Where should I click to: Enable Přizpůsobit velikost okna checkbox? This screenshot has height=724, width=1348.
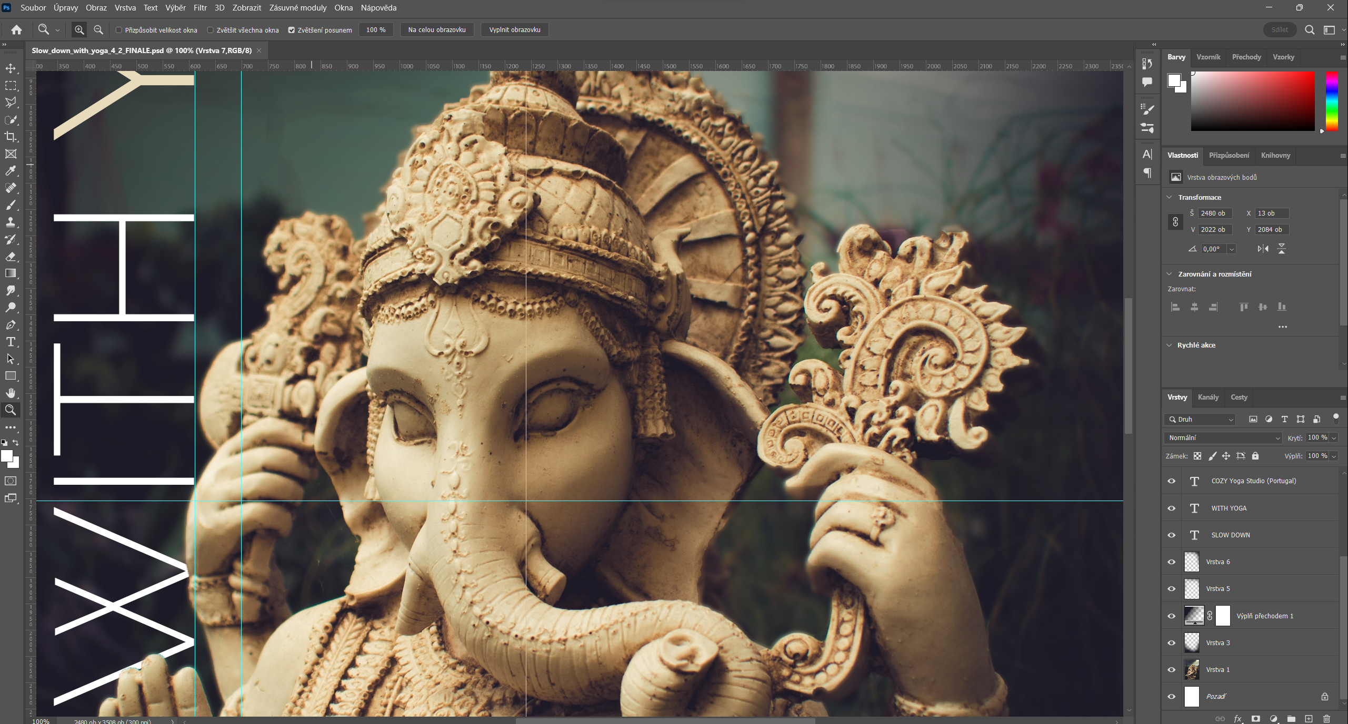tap(119, 30)
